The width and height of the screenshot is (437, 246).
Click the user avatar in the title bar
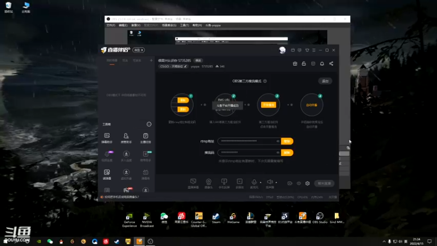pyautogui.click(x=282, y=50)
